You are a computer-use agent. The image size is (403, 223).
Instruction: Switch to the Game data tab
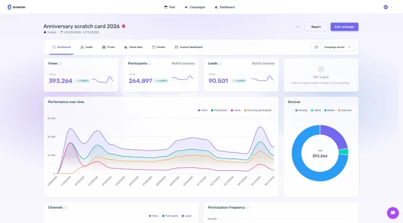tap(133, 47)
